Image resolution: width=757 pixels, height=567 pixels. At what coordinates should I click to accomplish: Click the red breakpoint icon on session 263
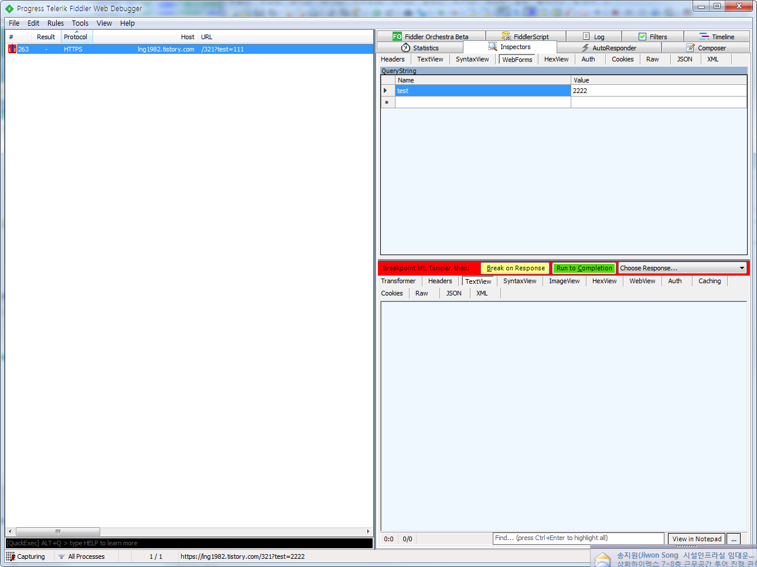tap(12, 49)
